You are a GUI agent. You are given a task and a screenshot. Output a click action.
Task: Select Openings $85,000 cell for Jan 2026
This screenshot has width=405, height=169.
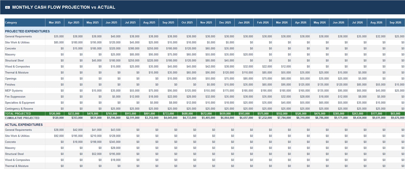244,78
